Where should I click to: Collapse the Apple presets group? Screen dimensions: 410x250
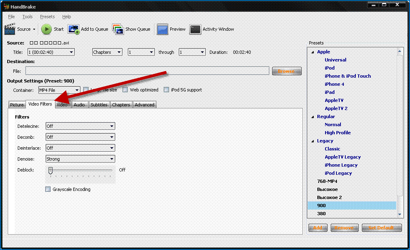point(313,52)
